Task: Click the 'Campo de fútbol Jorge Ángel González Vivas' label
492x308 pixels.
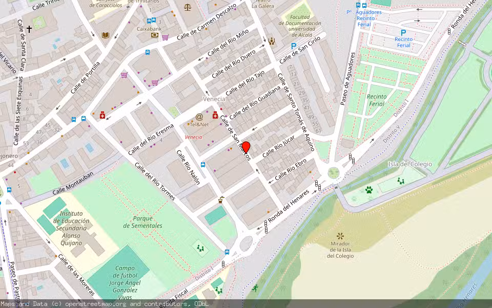Action: (x=125, y=282)
